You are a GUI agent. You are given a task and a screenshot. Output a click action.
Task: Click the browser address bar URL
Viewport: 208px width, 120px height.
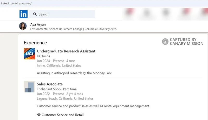(x=16, y=3)
